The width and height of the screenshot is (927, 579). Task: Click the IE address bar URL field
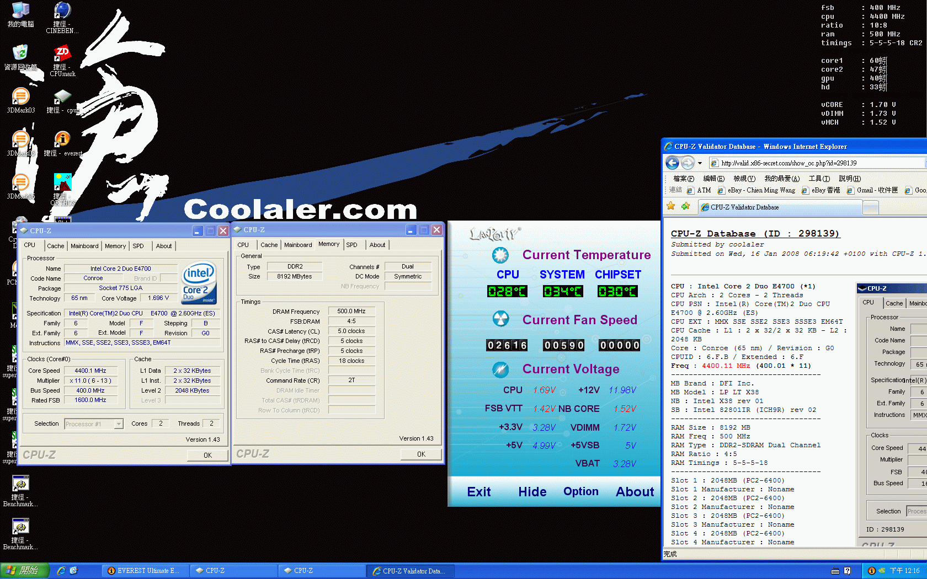tap(818, 163)
